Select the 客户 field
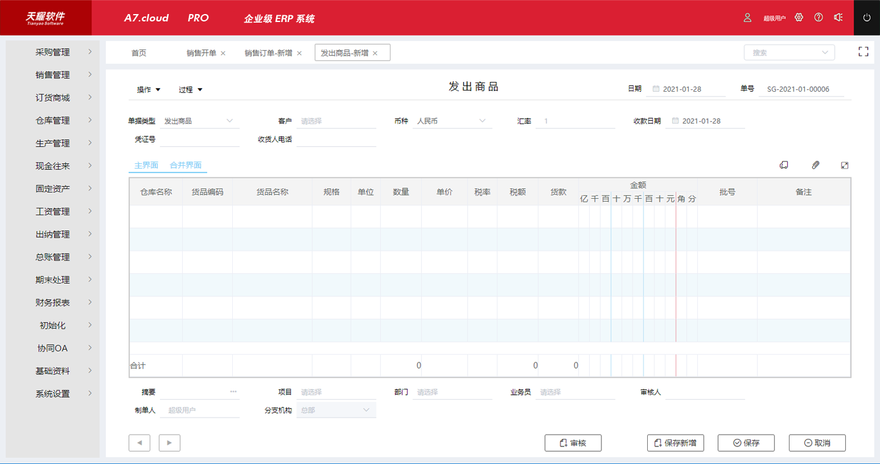Image resolution: width=880 pixels, height=464 pixels. (x=336, y=121)
